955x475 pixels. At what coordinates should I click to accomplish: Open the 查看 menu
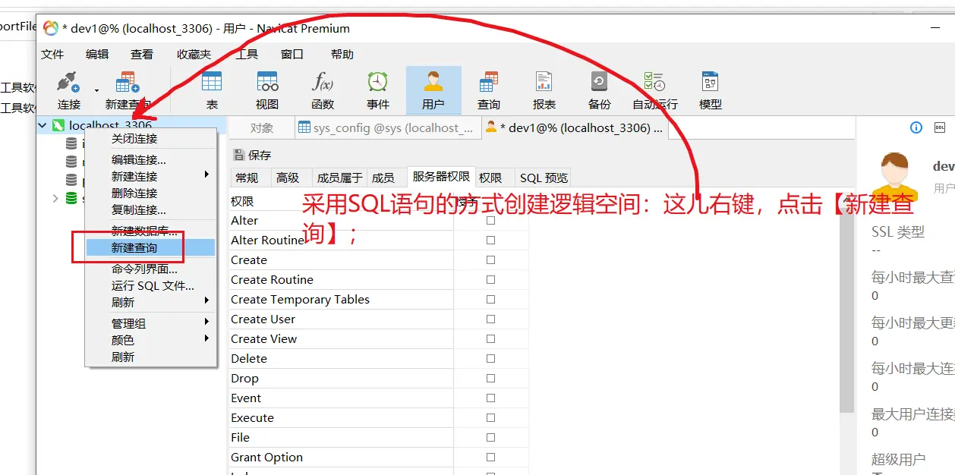tap(142, 54)
